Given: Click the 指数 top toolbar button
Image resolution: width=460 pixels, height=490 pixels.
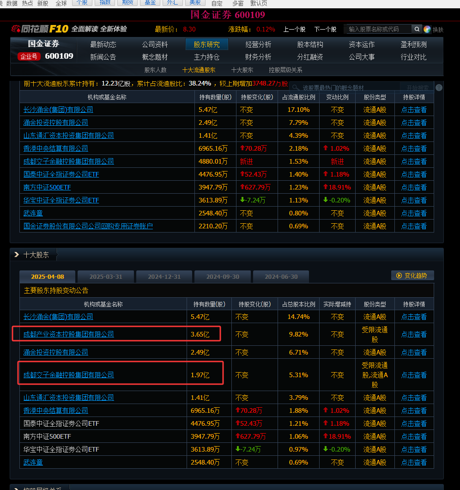Looking at the screenshot, I should coord(105,2).
